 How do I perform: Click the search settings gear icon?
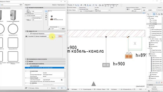pyautogui.click(x=21, y=5)
